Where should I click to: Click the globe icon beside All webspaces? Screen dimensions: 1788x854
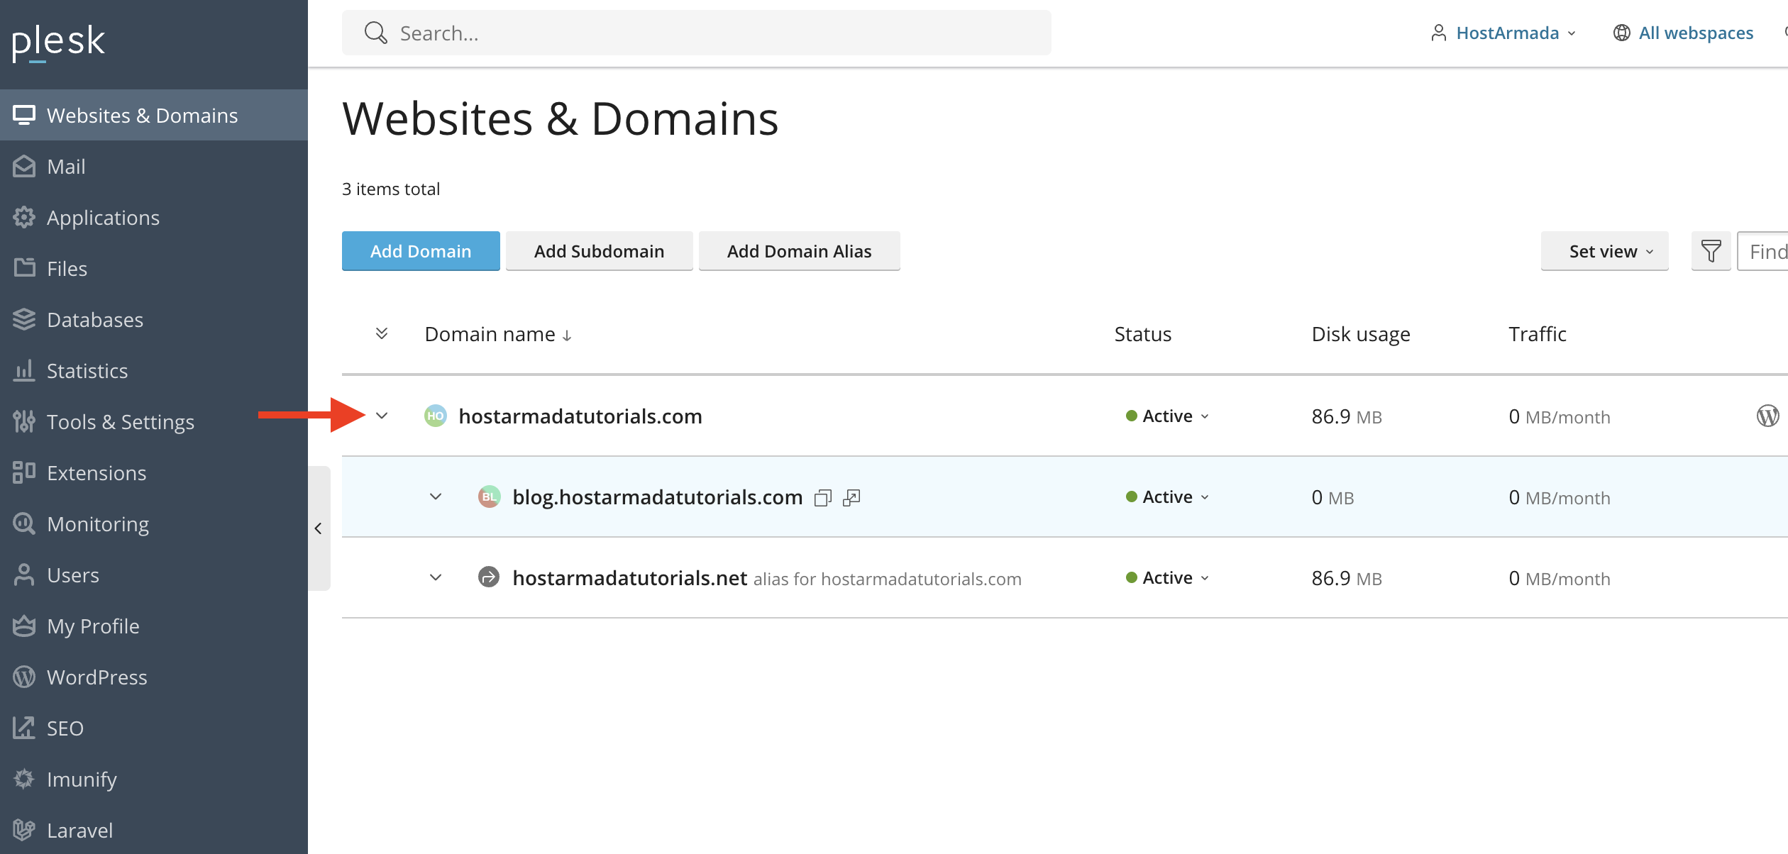1621,33
